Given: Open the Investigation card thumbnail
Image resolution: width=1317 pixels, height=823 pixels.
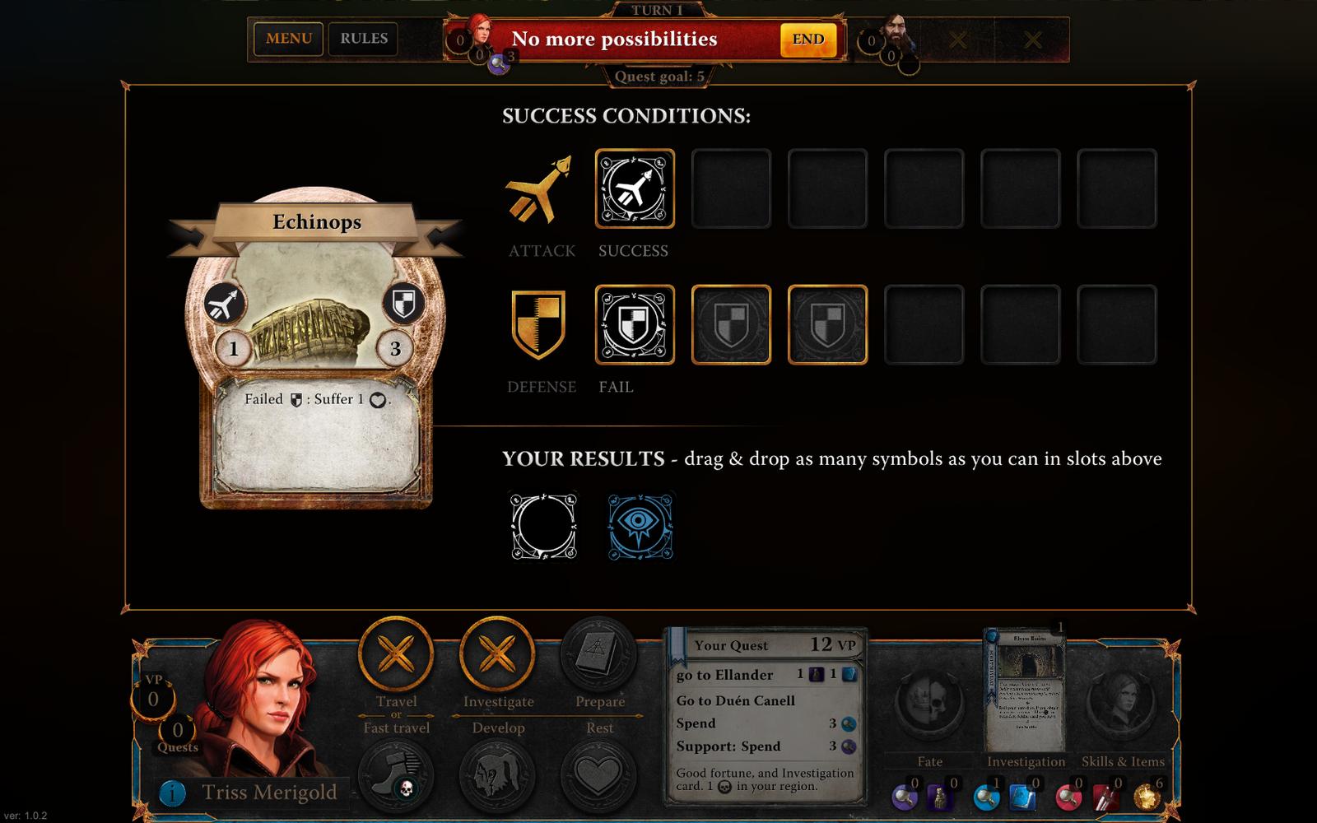Looking at the screenshot, I should (1025, 689).
